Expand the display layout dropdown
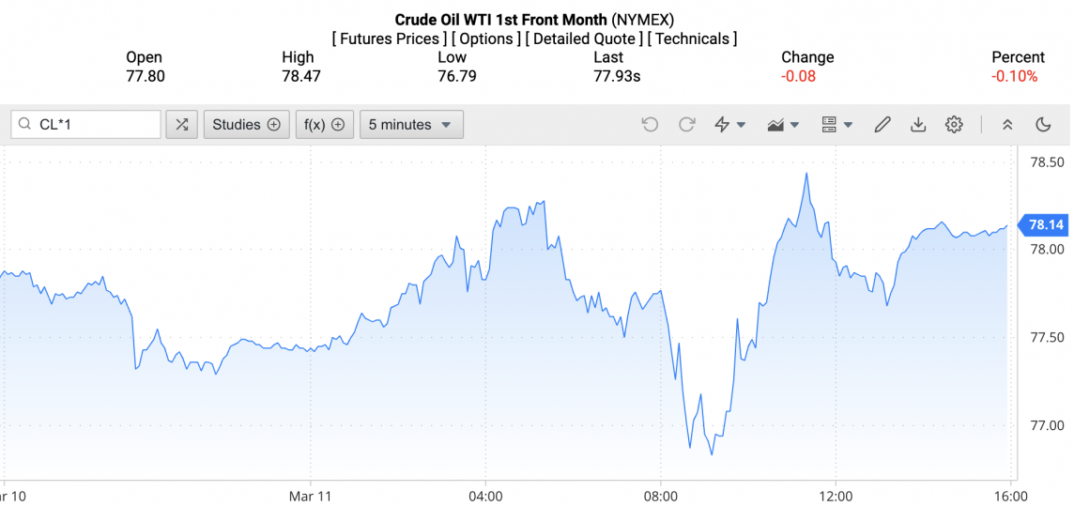The image size is (1074, 506). 836,125
